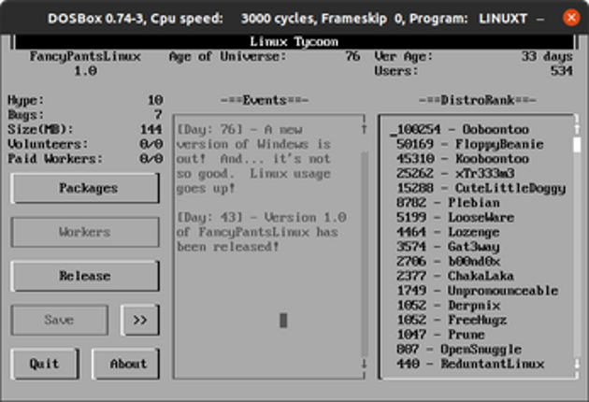This screenshot has height=402, width=589.
Task: Click the Events panel header
Action: tap(265, 100)
